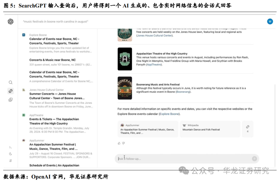Click the search query field at top
This screenshot has width=278, height=182.
click(x=56, y=21)
